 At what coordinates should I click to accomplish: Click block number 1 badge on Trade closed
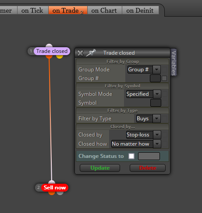[31, 51]
